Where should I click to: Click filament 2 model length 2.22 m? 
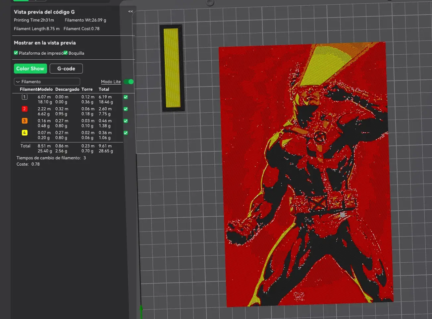coord(44,109)
